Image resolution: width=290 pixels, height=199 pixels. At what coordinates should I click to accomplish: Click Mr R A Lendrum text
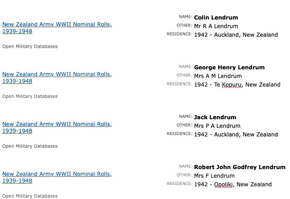coord(216,26)
